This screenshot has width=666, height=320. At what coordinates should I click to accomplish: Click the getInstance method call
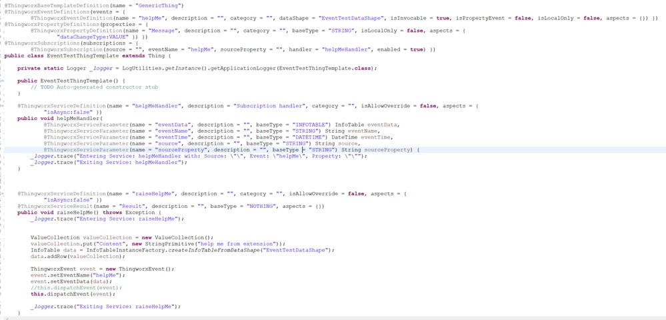point(183,68)
